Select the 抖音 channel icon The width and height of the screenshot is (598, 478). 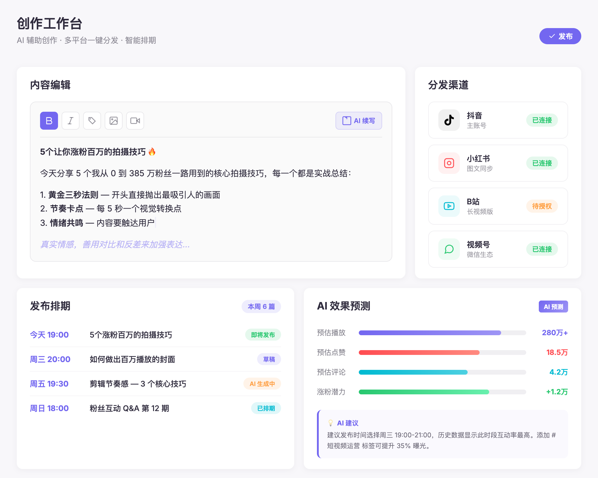pyautogui.click(x=449, y=120)
